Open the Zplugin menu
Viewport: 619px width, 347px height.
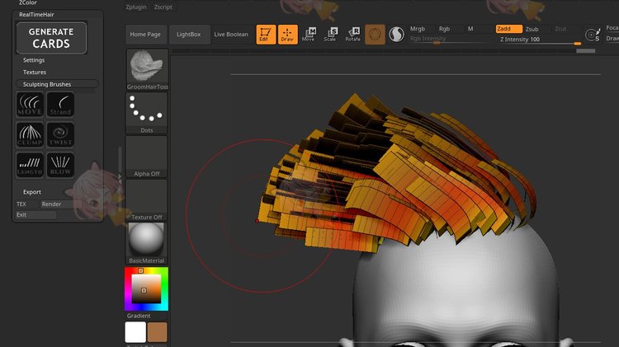136,7
